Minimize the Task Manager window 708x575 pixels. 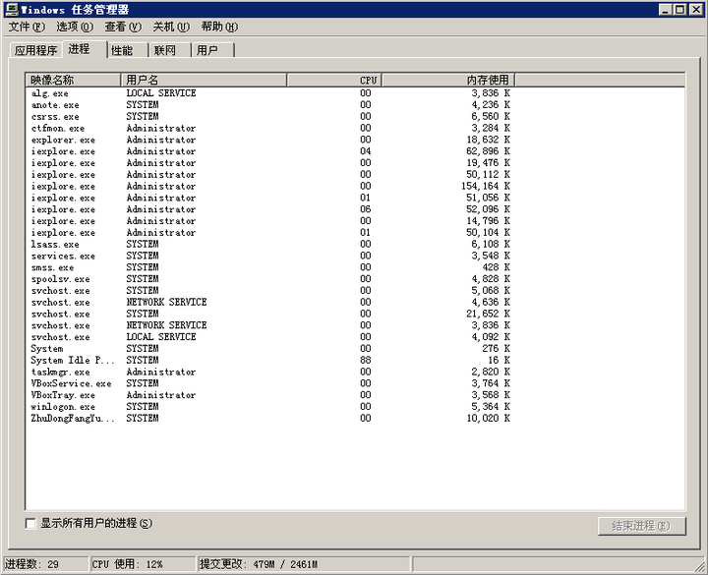[x=665, y=10]
